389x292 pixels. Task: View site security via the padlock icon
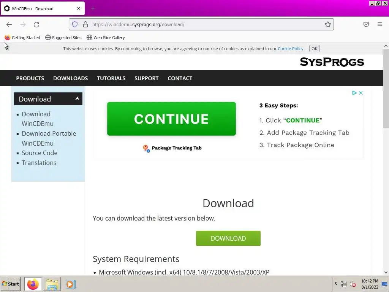click(x=85, y=24)
